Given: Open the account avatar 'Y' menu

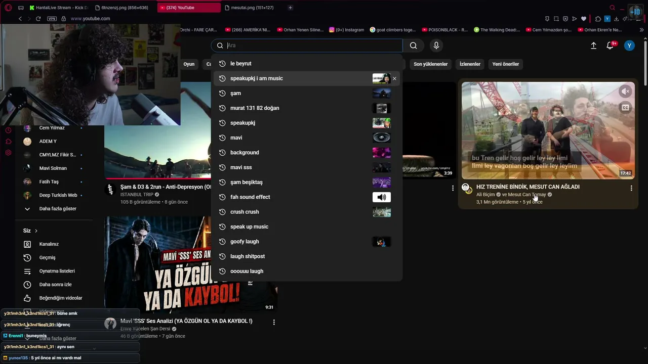Looking at the screenshot, I should click(629, 45).
